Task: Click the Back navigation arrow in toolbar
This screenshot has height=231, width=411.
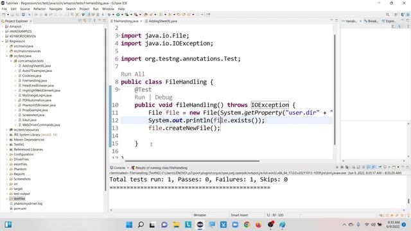Action: coord(188,15)
